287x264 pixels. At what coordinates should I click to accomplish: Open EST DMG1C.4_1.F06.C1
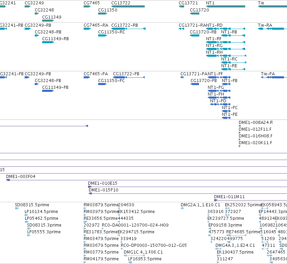[x=143, y=252]
